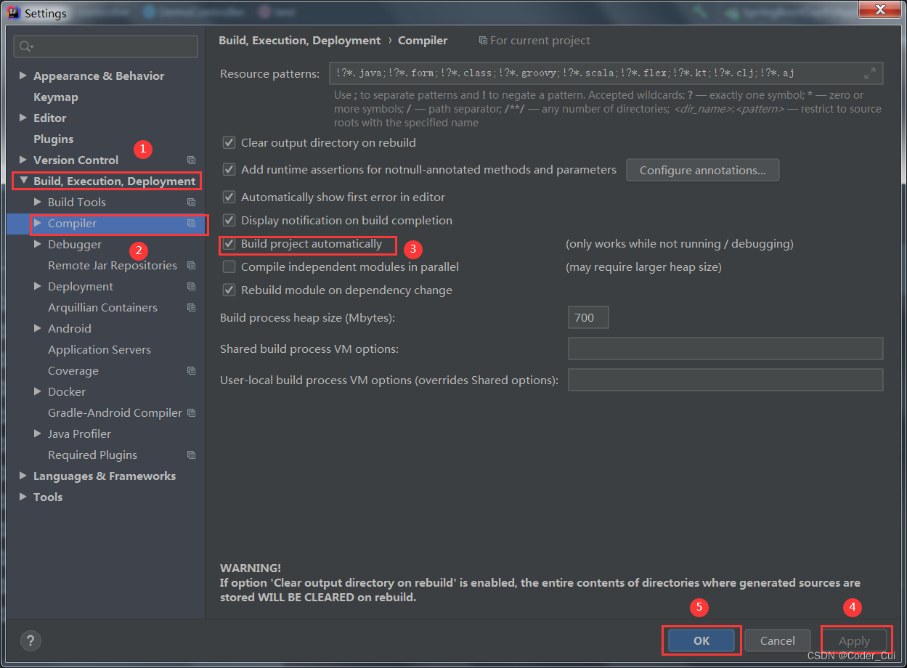The height and width of the screenshot is (668, 907).
Task: Click the IntelliJ logo in Settings title bar
Action: (x=14, y=12)
